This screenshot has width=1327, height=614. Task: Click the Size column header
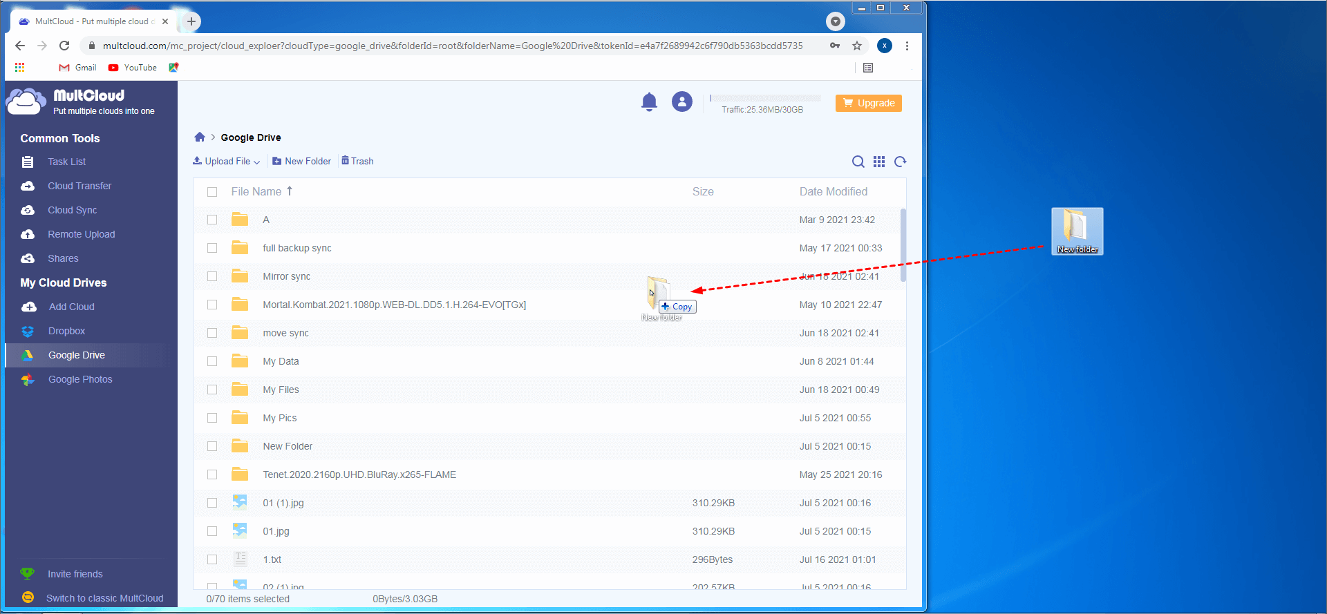pyautogui.click(x=703, y=192)
